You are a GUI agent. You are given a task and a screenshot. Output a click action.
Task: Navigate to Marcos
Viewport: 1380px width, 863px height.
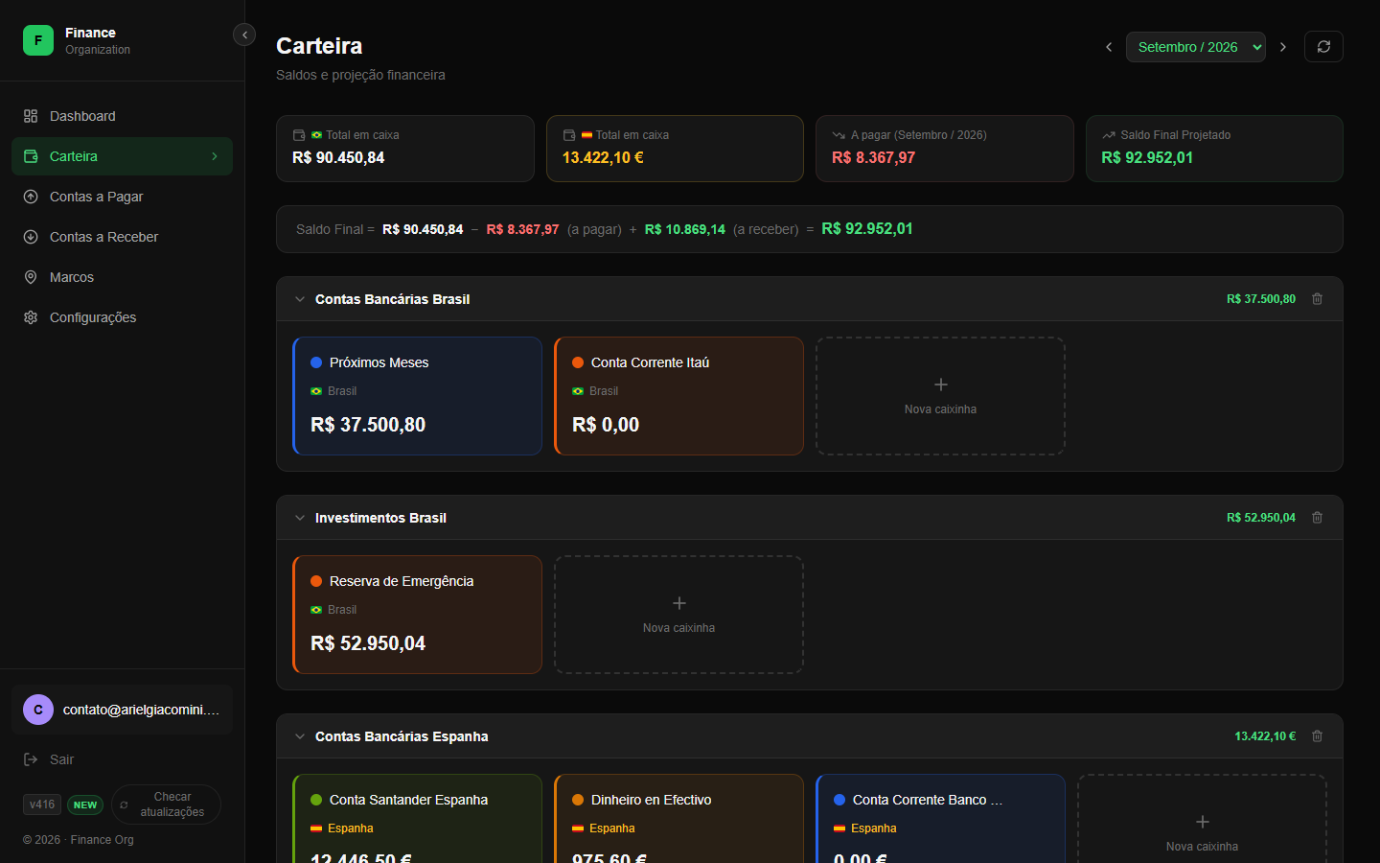point(122,277)
